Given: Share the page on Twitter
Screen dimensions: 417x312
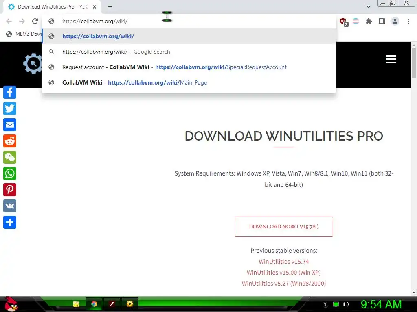Looking at the screenshot, I should pos(10,108).
